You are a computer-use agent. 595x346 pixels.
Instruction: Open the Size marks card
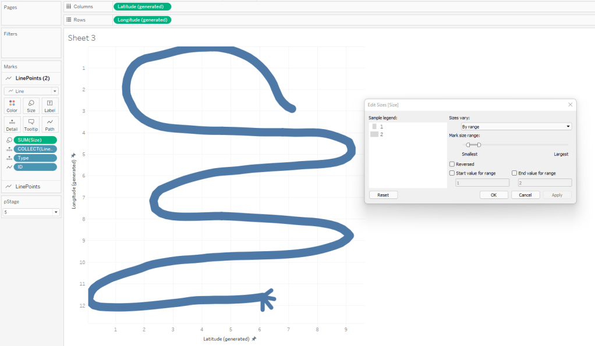click(31, 106)
